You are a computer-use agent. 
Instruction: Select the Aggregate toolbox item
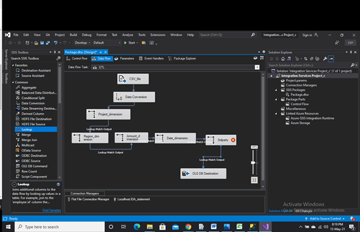pyautogui.click(x=29, y=87)
